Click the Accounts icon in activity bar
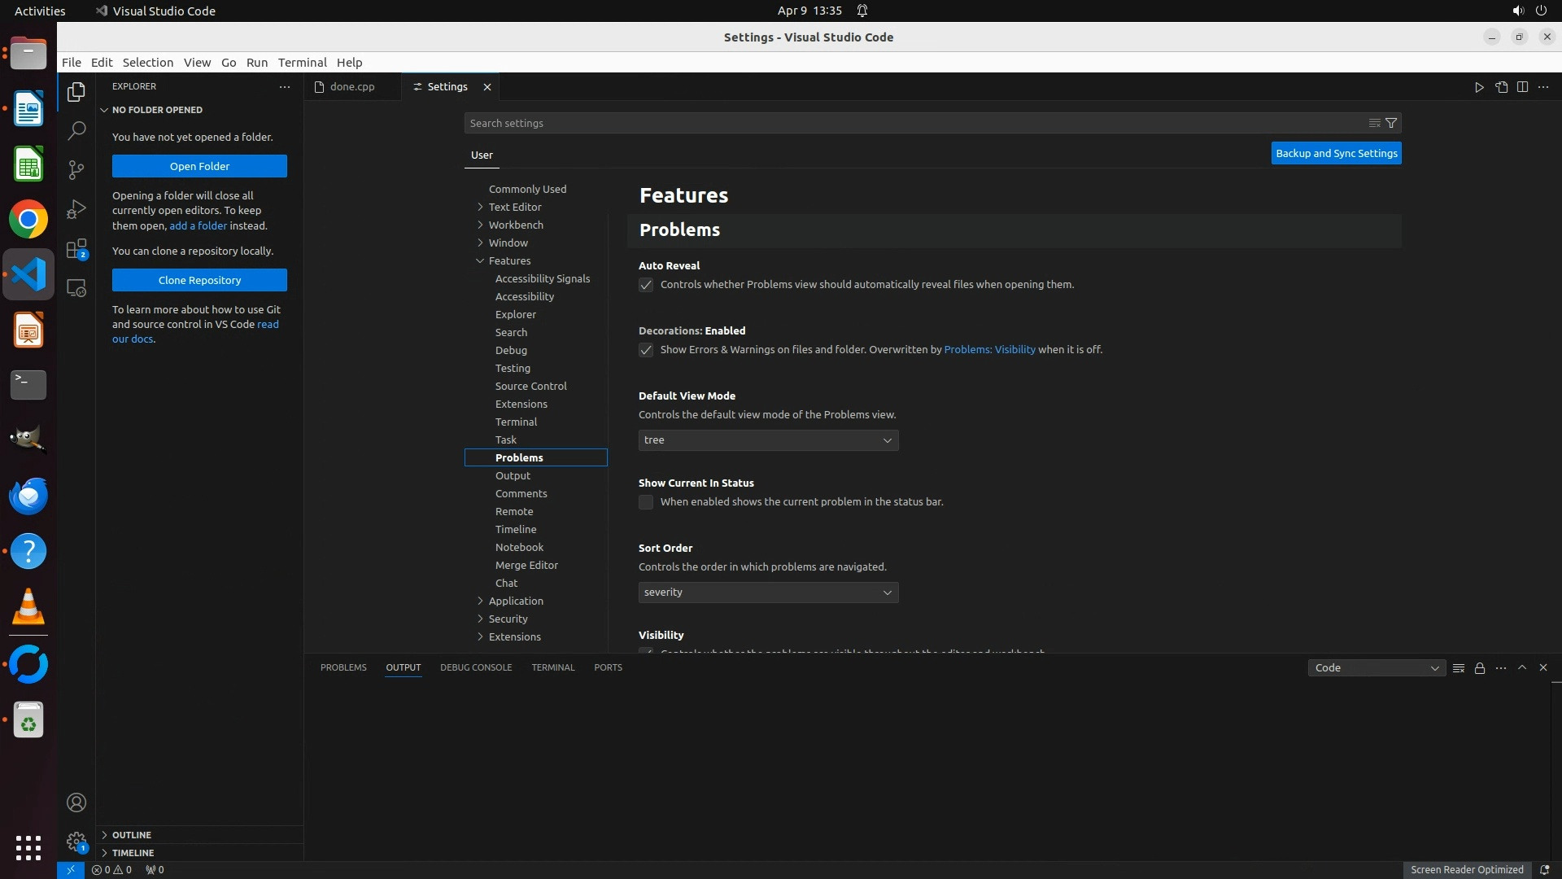Screen dimensions: 1562x879 pos(76,802)
